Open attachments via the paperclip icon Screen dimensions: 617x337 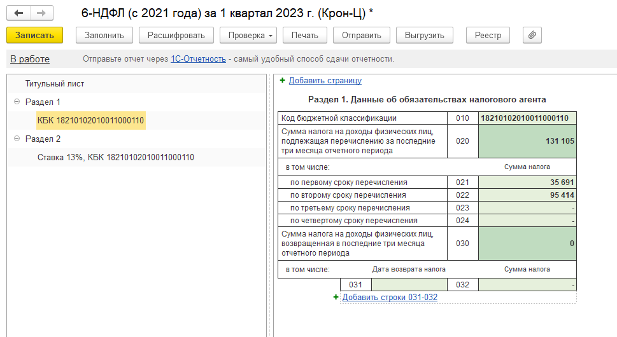pos(532,35)
